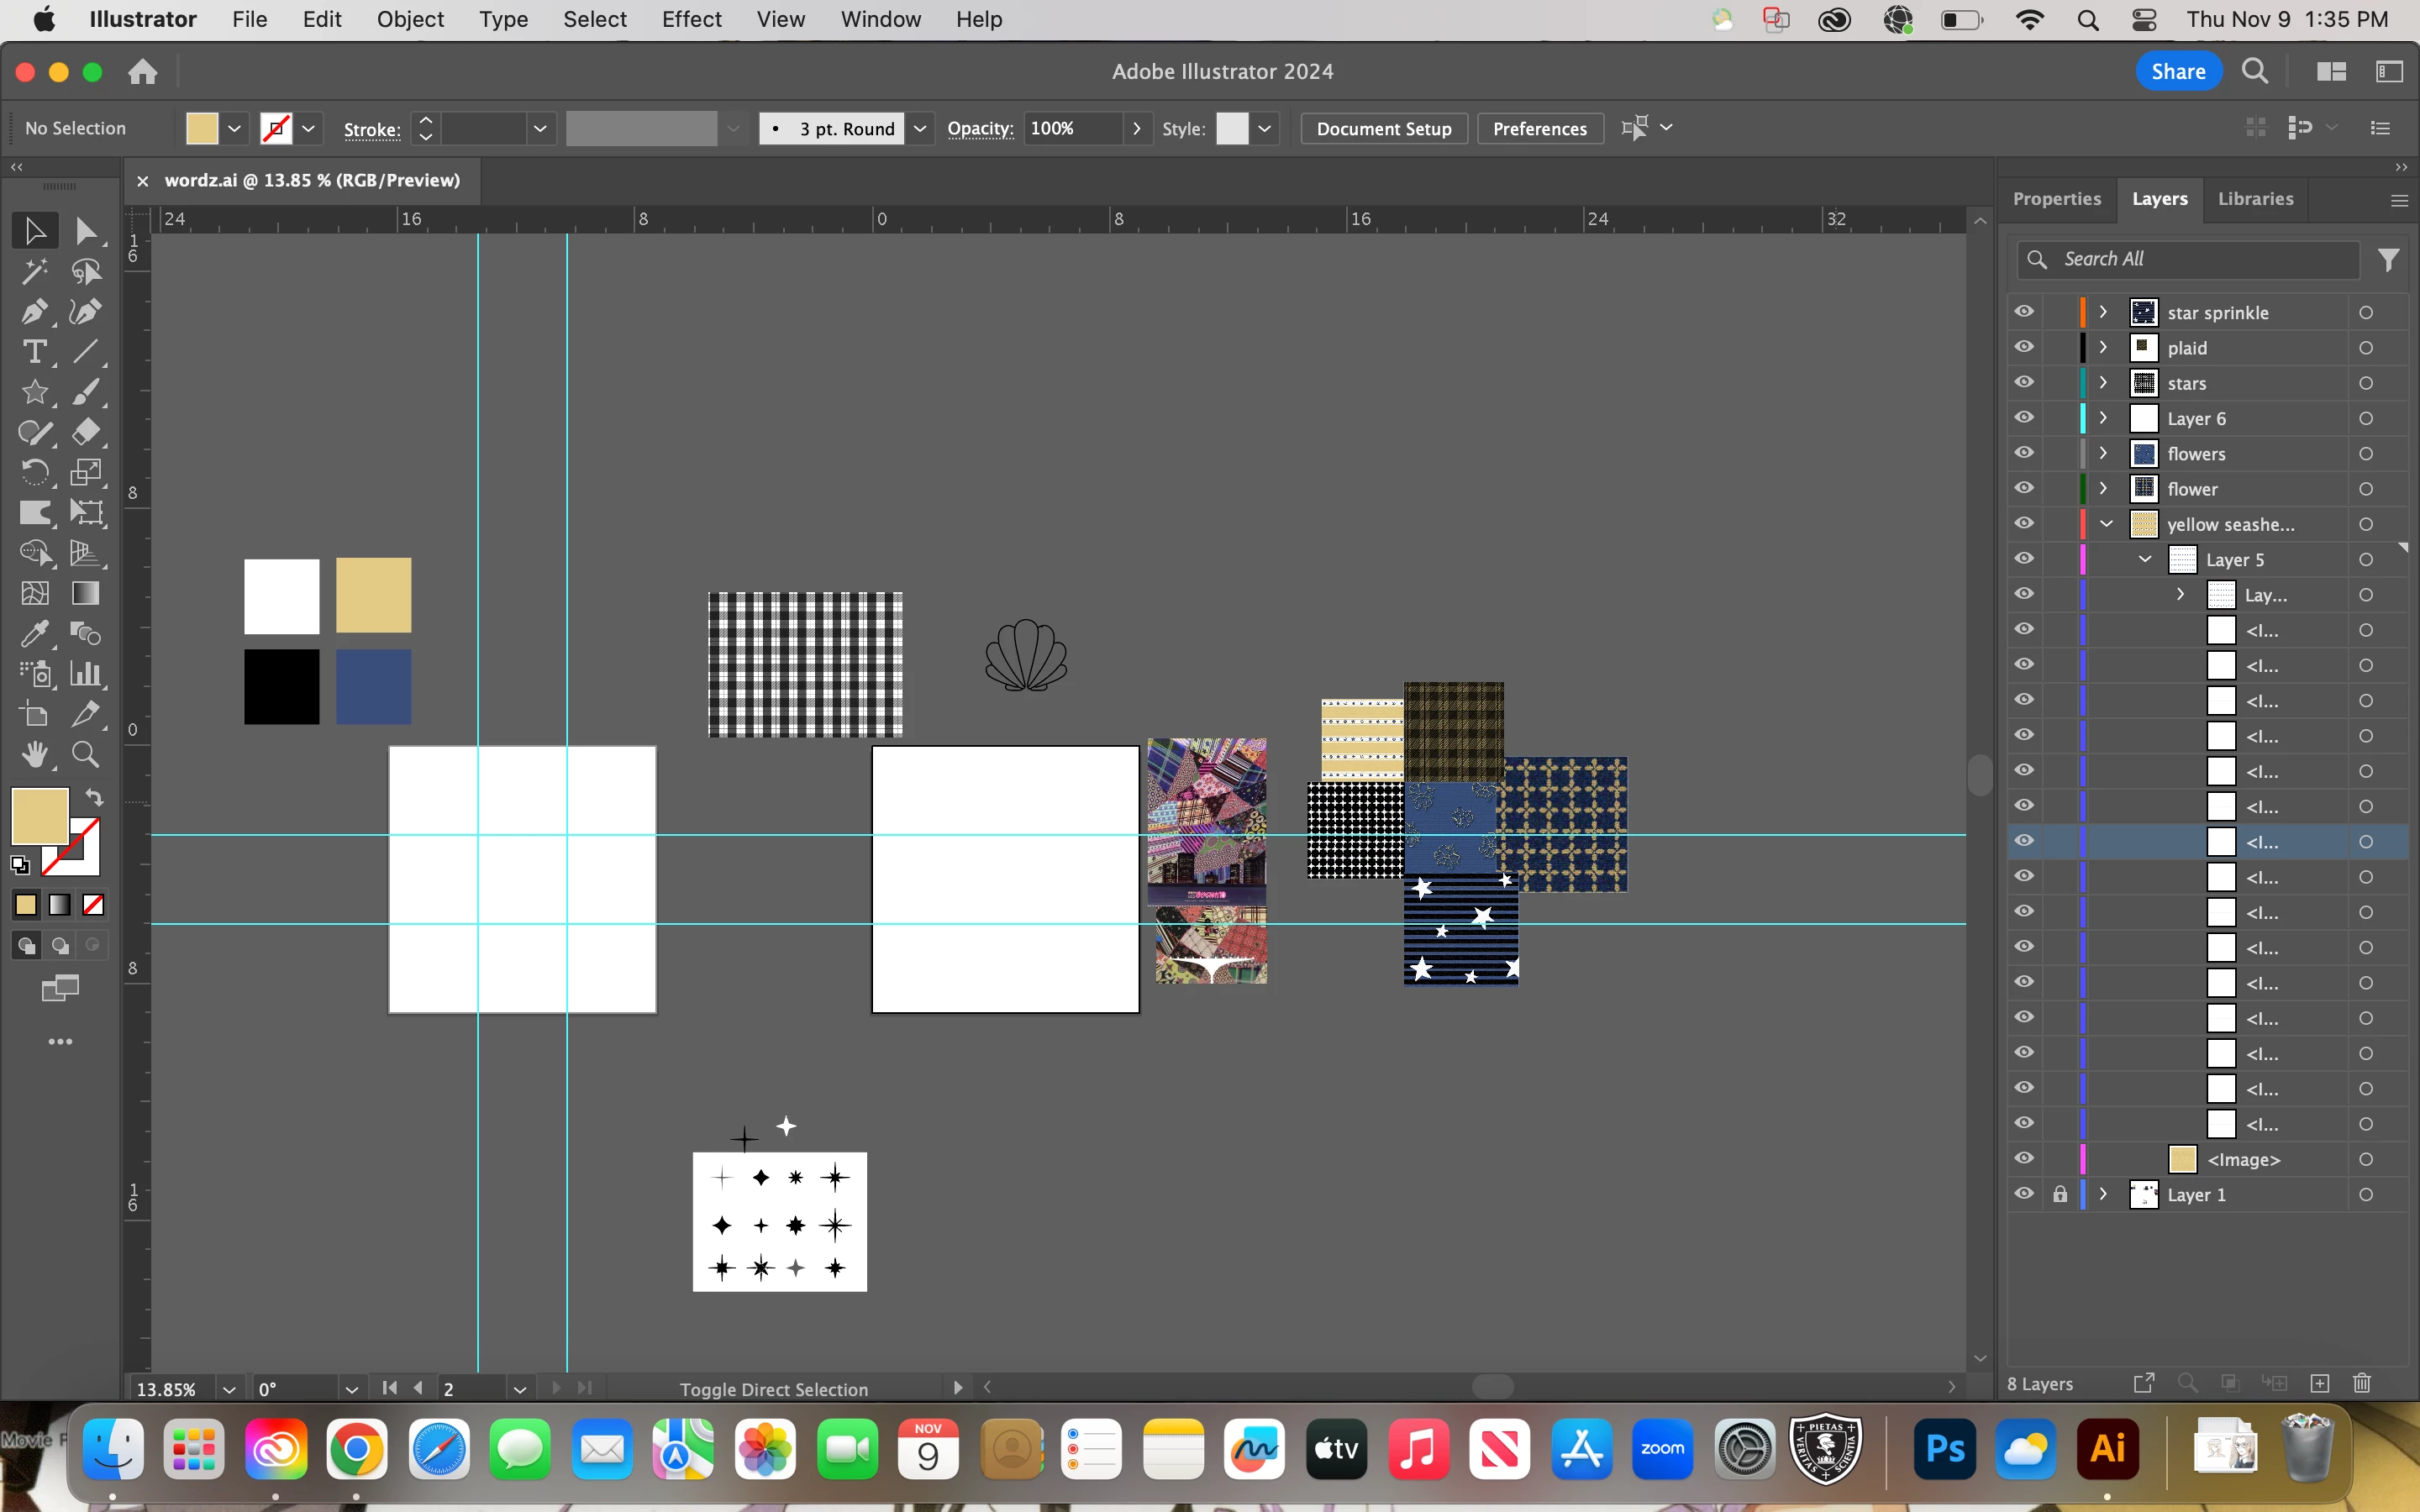Expand the star sprinkle layer
Viewport: 2420px width, 1512px height.
pyautogui.click(x=2103, y=312)
